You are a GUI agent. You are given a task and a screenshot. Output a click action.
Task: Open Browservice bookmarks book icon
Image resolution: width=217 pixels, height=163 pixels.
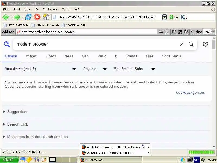pyautogui.click(x=174, y=32)
